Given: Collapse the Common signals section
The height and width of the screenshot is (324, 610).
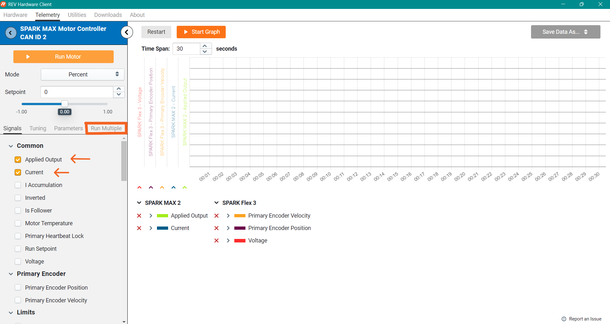Looking at the screenshot, I should tap(11, 146).
